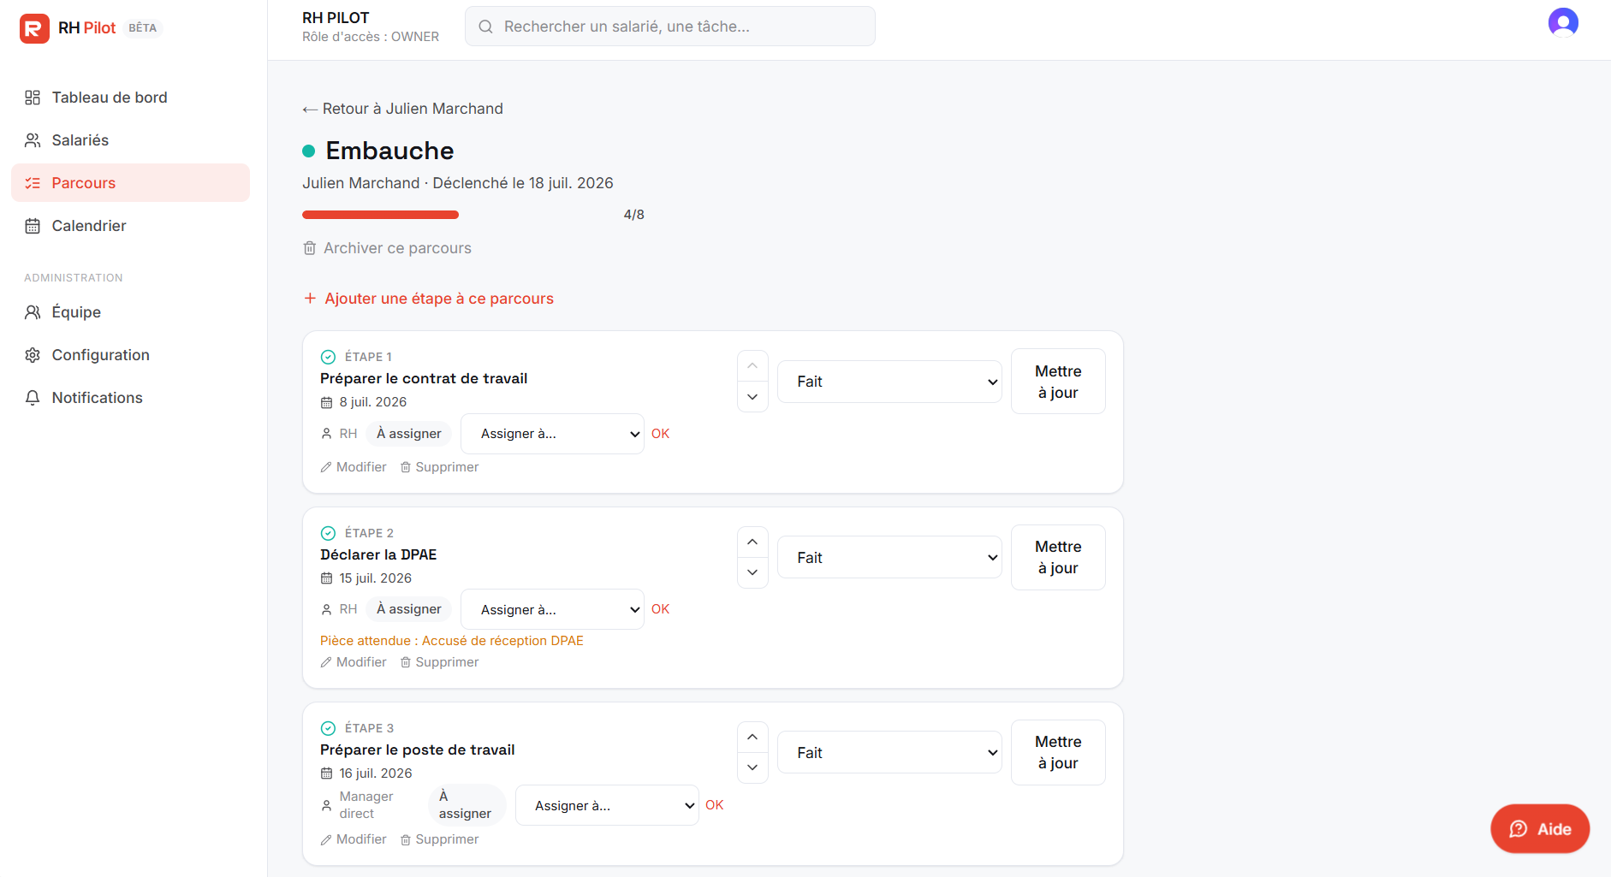Click Supprimer under Préparer le contrat de travail
The height and width of the screenshot is (877, 1611).
[x=439, y=467]
